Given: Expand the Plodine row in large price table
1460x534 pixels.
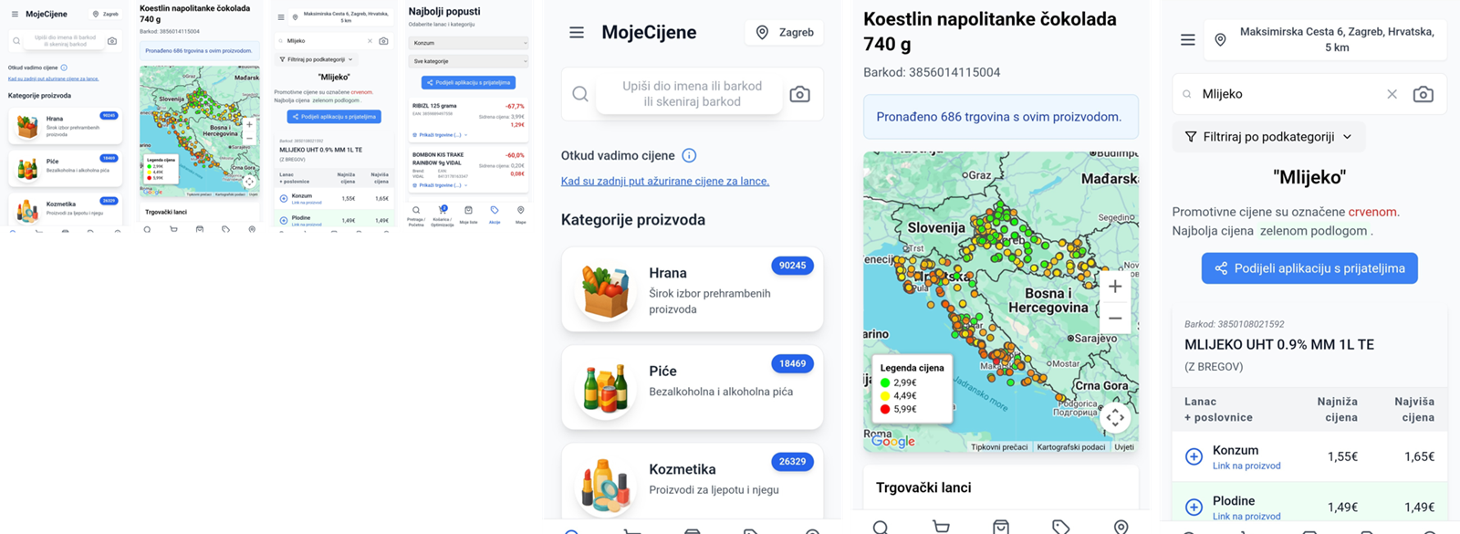Looking at the screenshot, I should click(x=1194, y=508).
